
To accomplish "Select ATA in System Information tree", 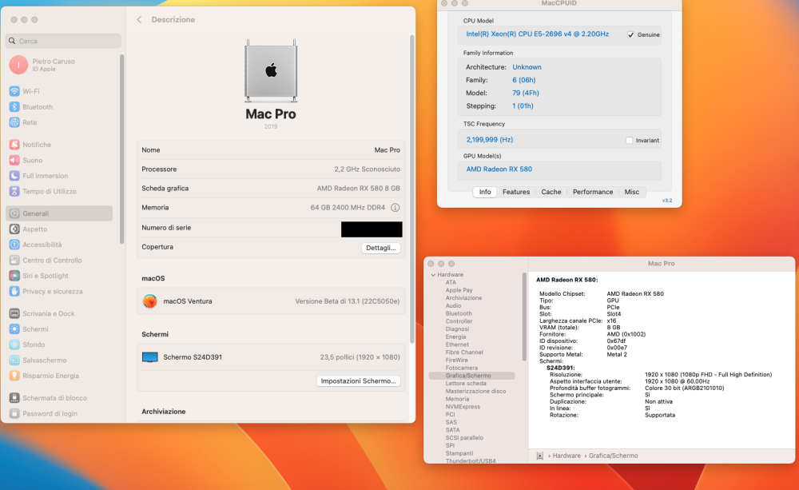I will pos(451,282).
